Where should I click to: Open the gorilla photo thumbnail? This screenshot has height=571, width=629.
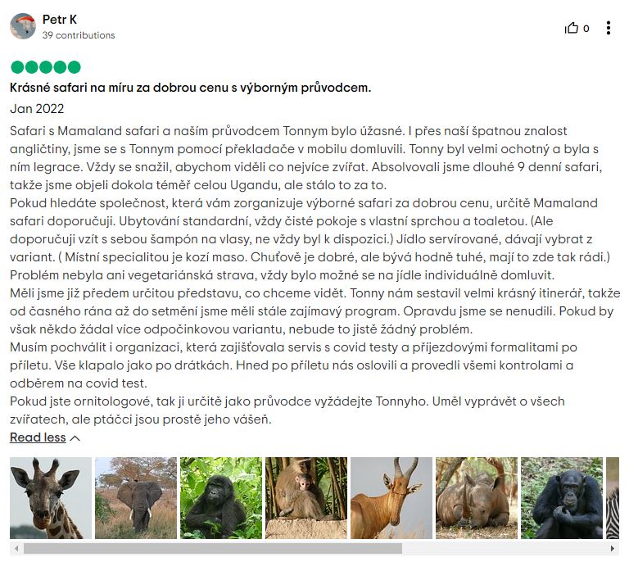tap(221, 498)
